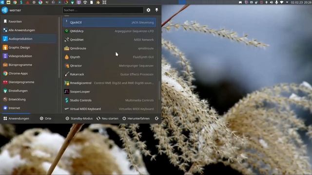The height and width of the screenshot is (175, 312).
Task: Click the Qmidiroute app icon
Action: click(x=67, y=49)
